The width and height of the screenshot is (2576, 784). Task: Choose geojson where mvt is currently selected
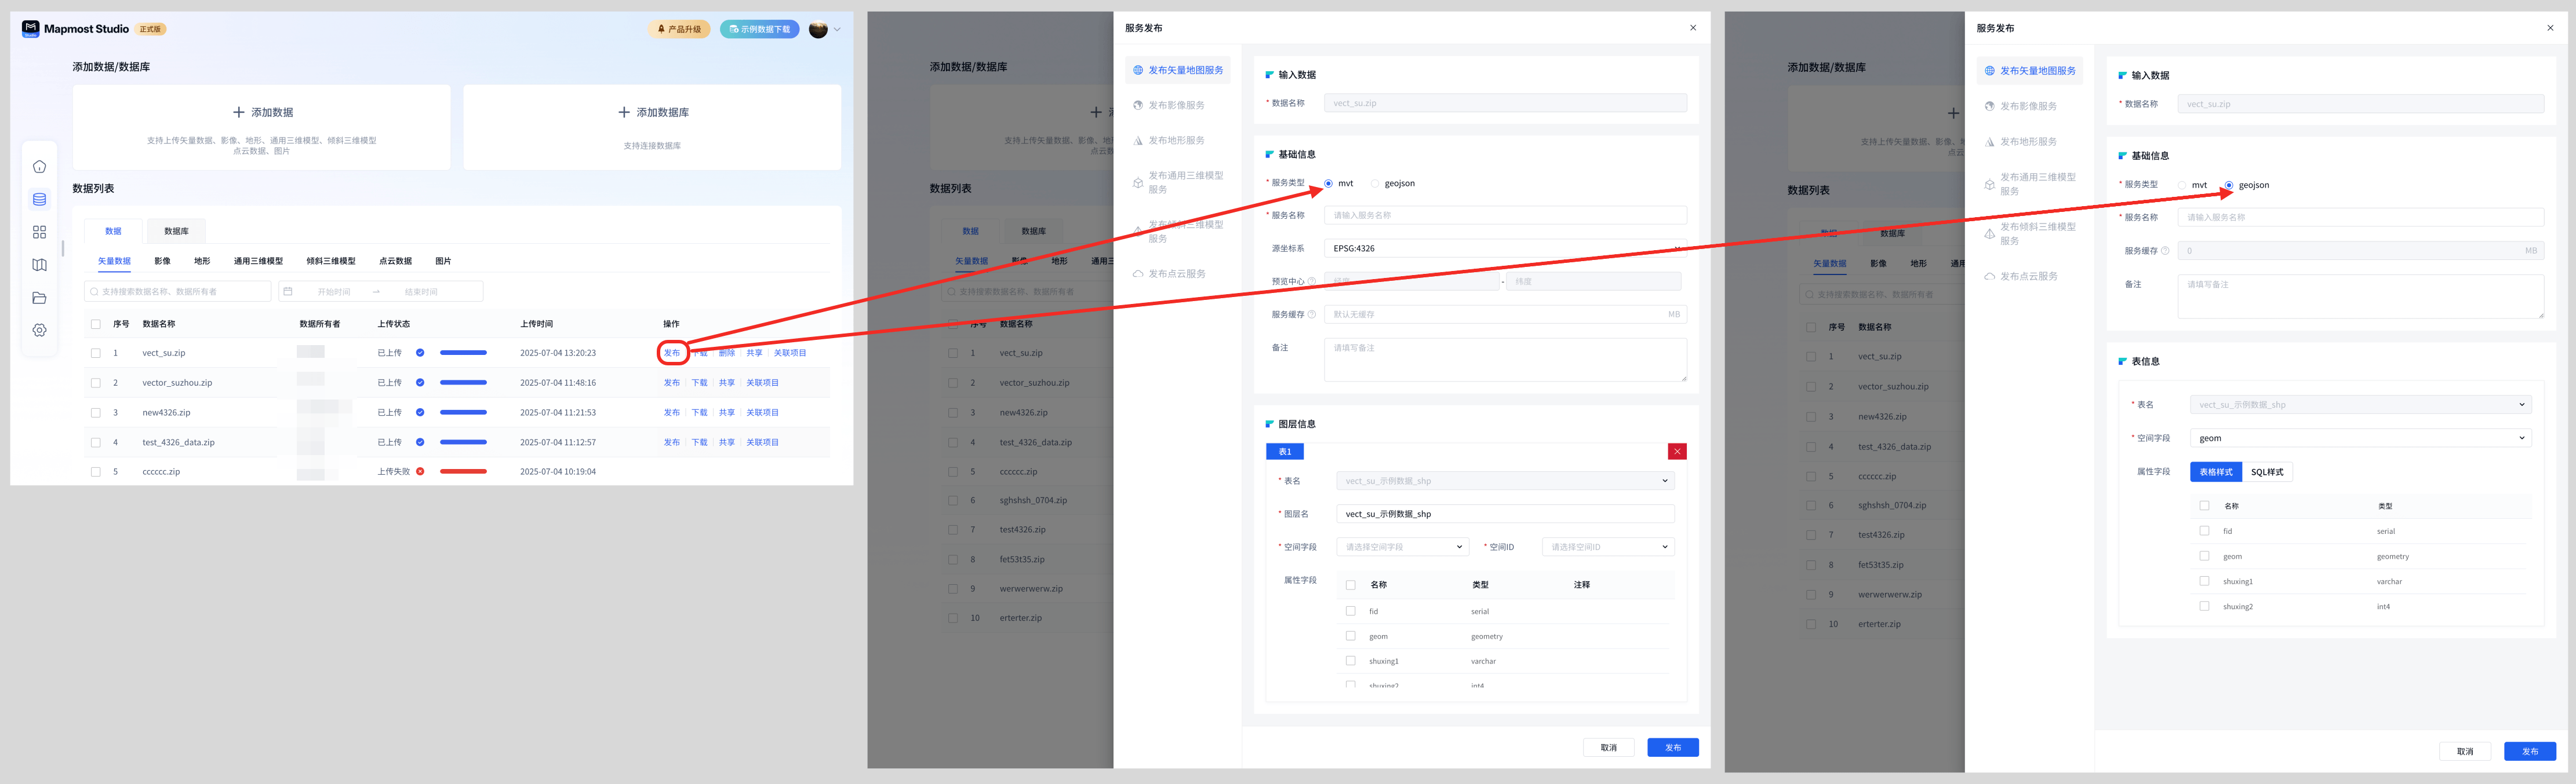(x=1375, y=184)
